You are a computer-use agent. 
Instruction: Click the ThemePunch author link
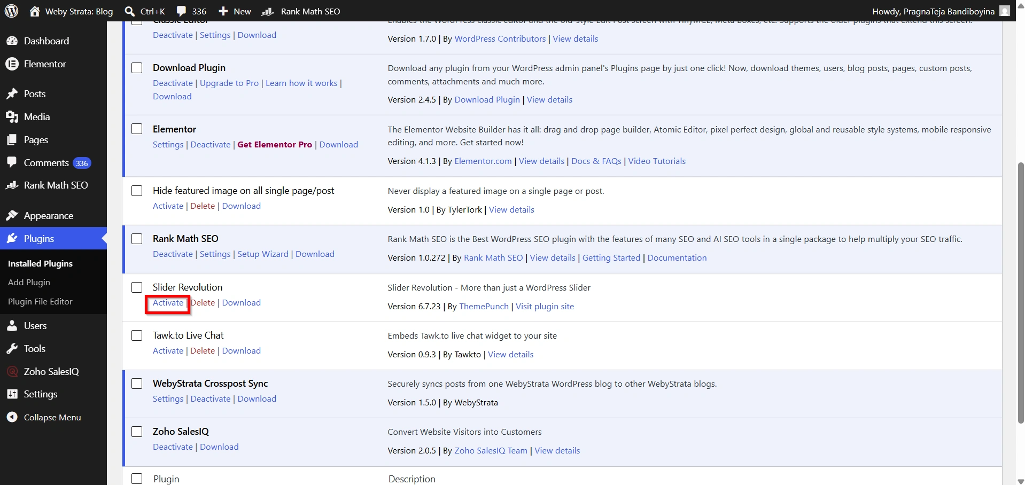tap(484, 307)
